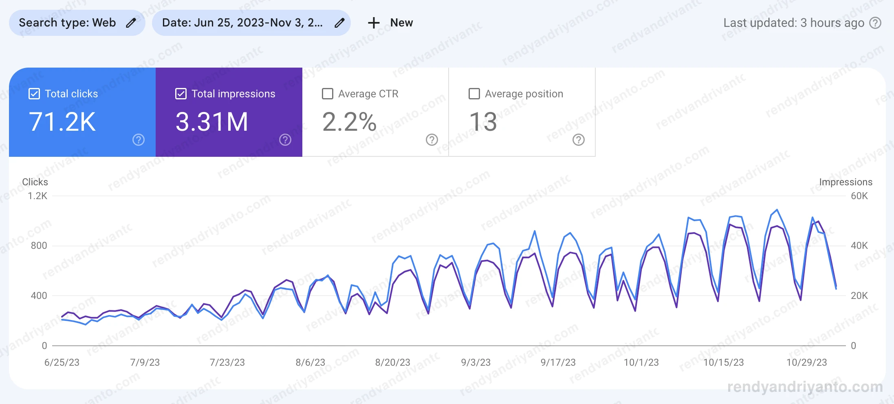Click the Impressions axis label

click(x=846, y=182)
